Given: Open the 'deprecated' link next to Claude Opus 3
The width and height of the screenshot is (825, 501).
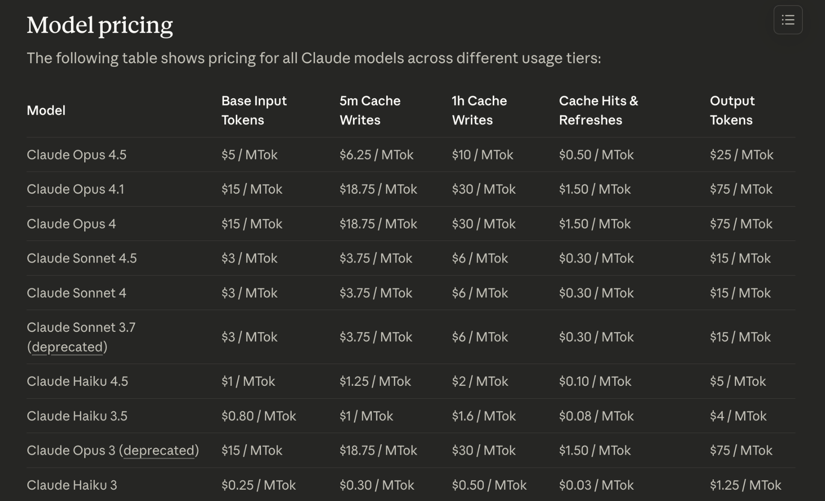Looking at the screenshot, I should click(159, 450).
